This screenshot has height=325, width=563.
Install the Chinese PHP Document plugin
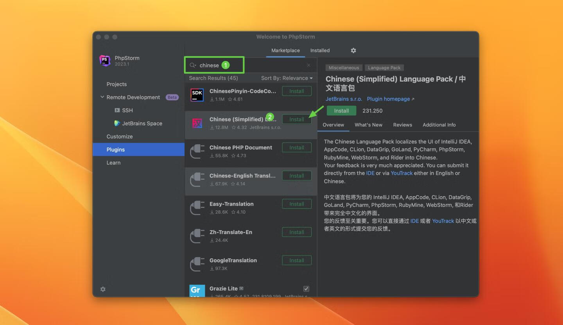(297, 147)
